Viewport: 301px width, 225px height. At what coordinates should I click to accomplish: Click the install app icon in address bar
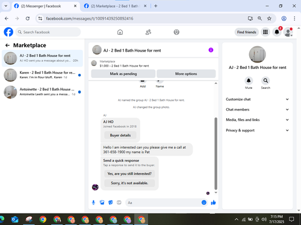point(250,19)
